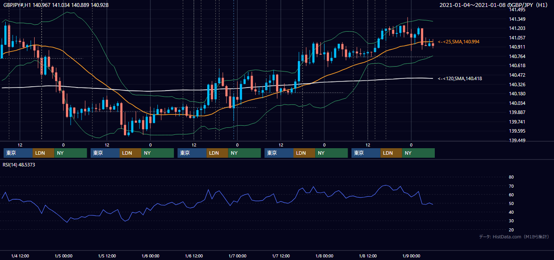Click the 139.887 price axis label

517,112
